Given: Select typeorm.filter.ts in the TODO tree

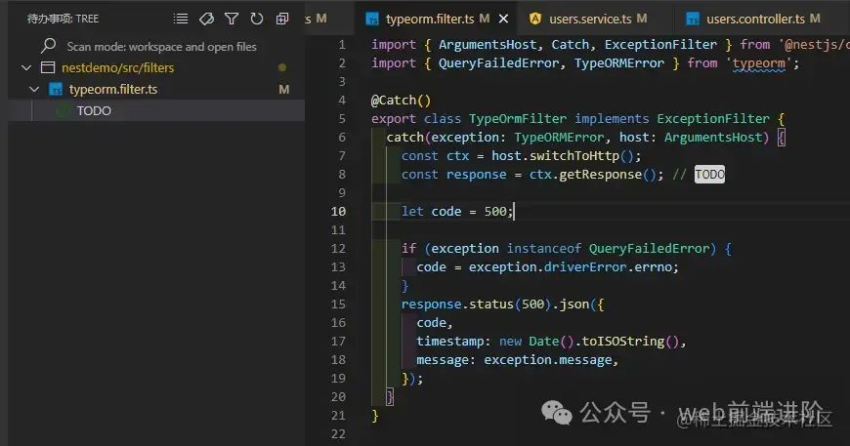Looking at the screenshot, I should point(156,90).
